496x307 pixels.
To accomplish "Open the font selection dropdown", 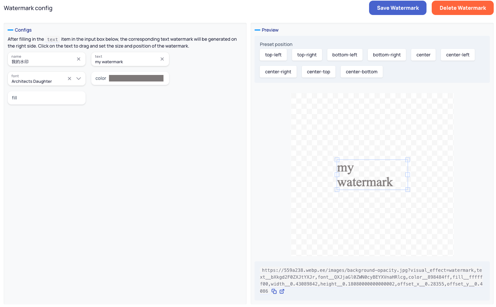I will point(79,79).
